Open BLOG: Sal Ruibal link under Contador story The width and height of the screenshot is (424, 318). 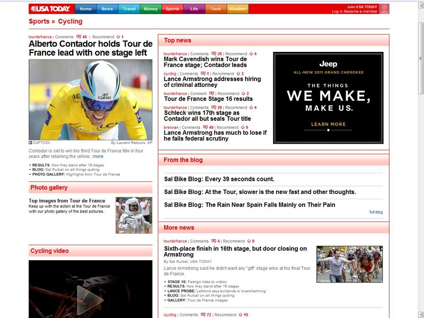click(66, 170)
